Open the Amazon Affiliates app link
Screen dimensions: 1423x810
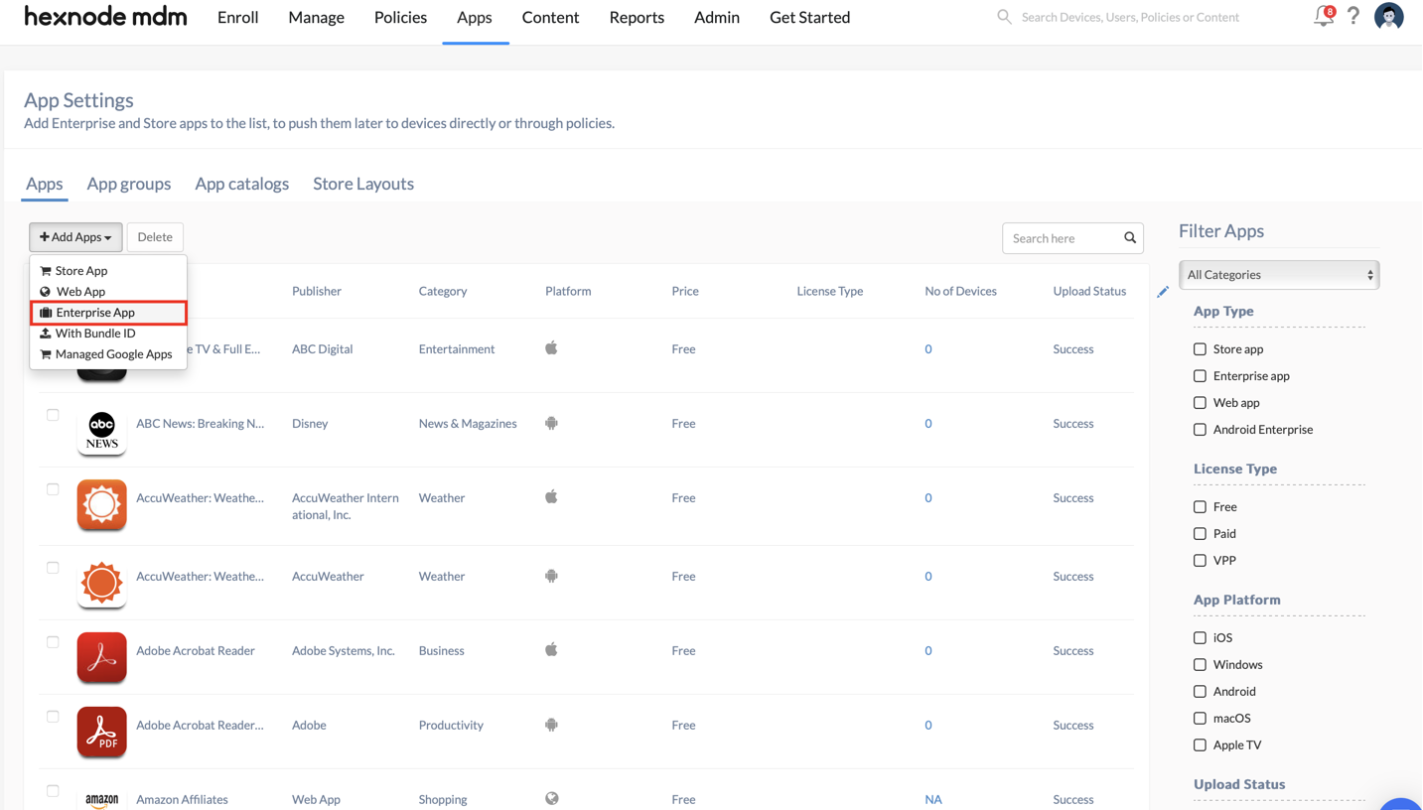[x=182, y=799]
